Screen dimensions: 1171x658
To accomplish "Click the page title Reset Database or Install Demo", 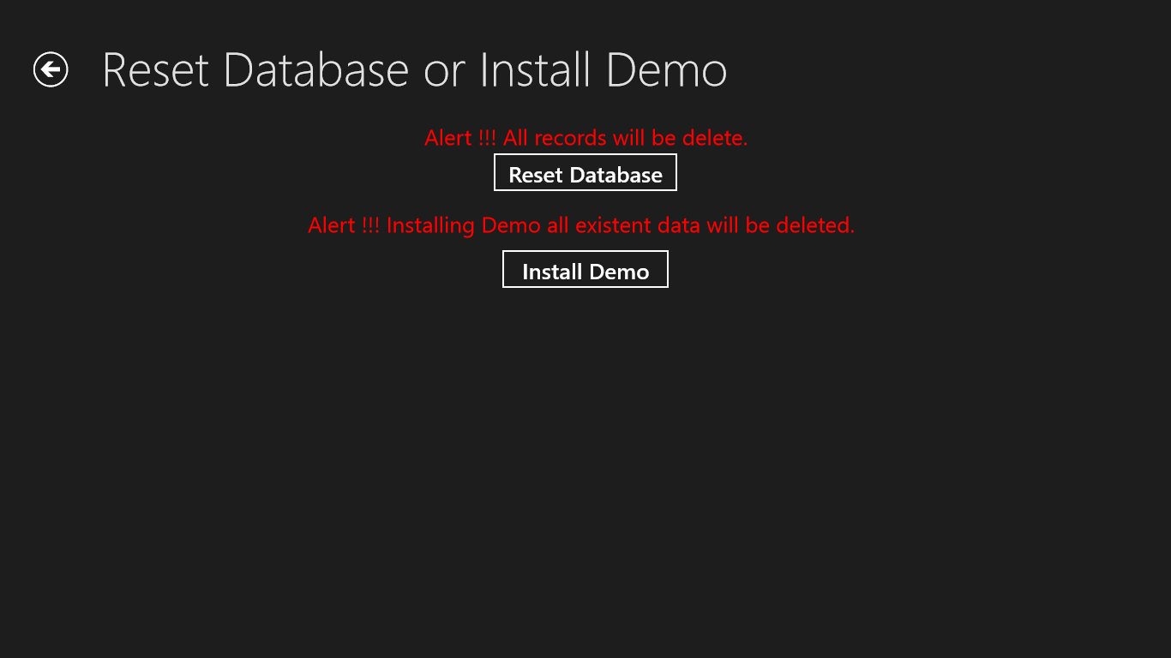I will tap(414, 69).
